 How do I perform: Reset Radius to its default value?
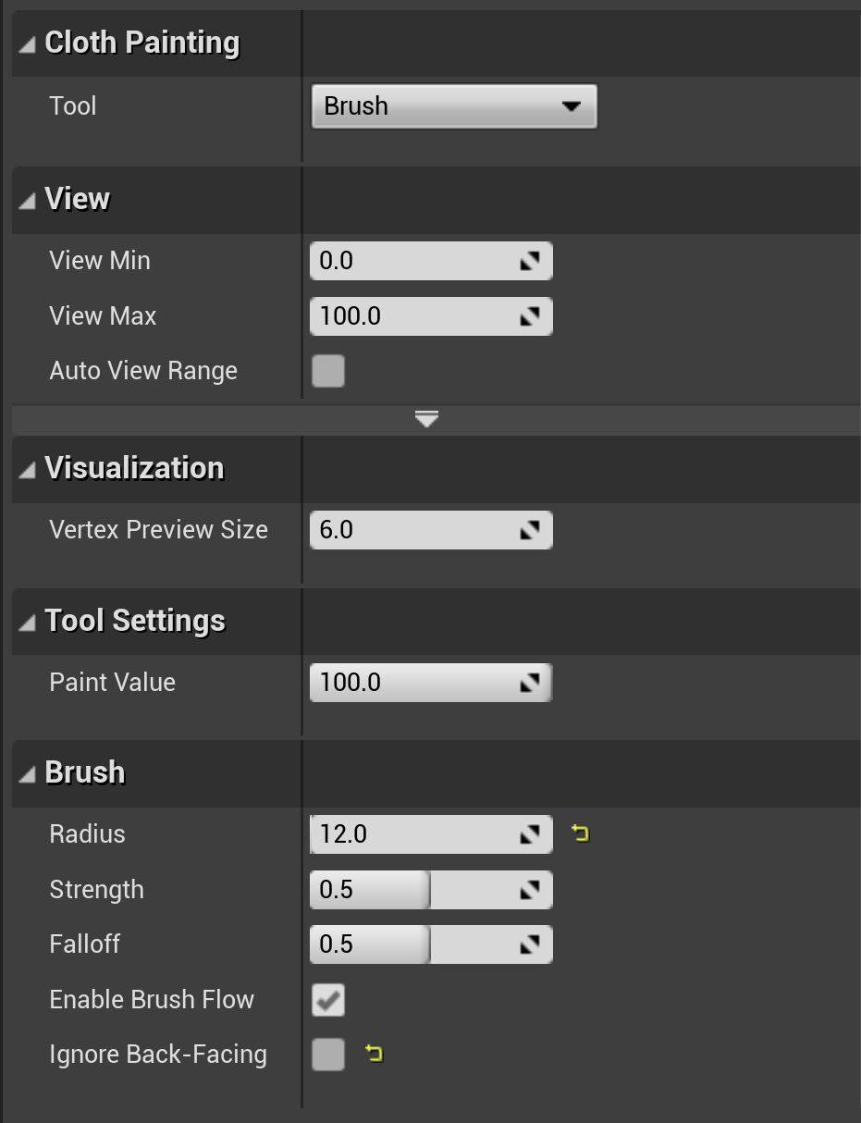pyautogui.click(x=580, y=834)
